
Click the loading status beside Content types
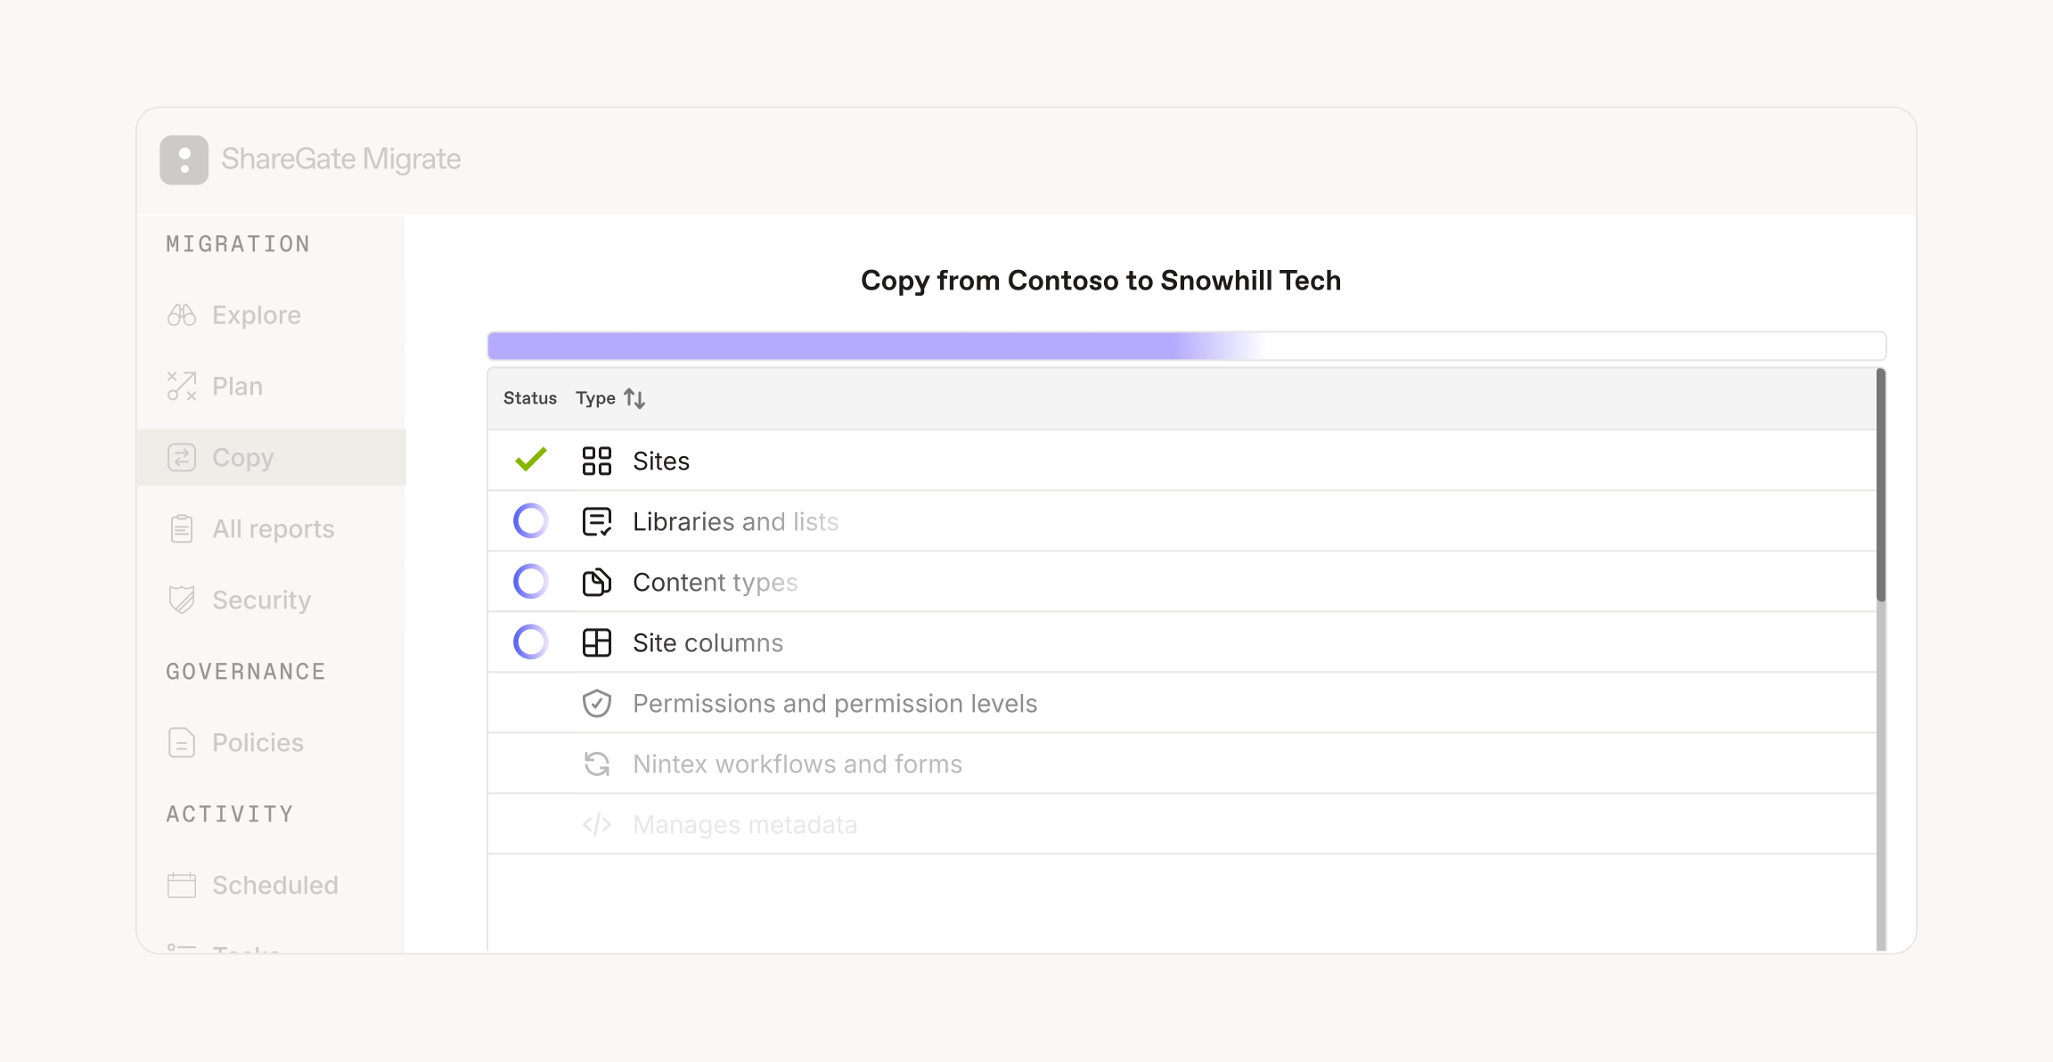531,582
